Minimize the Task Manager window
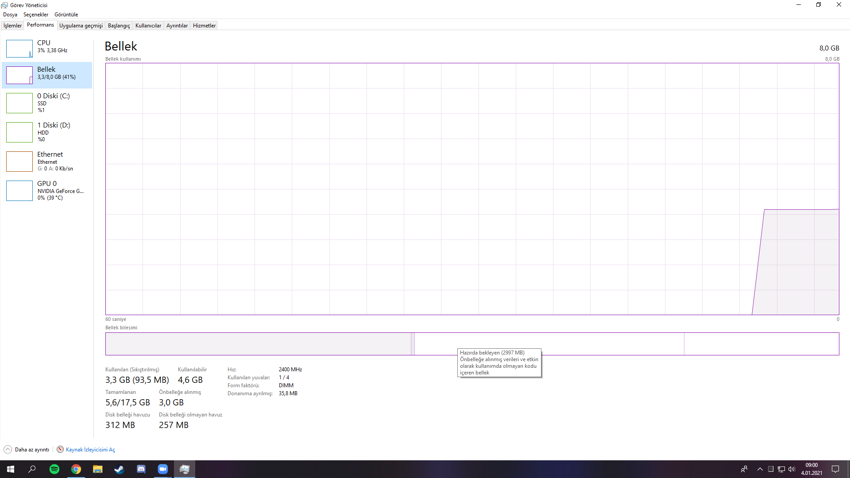Screen dimensions: 850x478 click(x=799, y=5)
